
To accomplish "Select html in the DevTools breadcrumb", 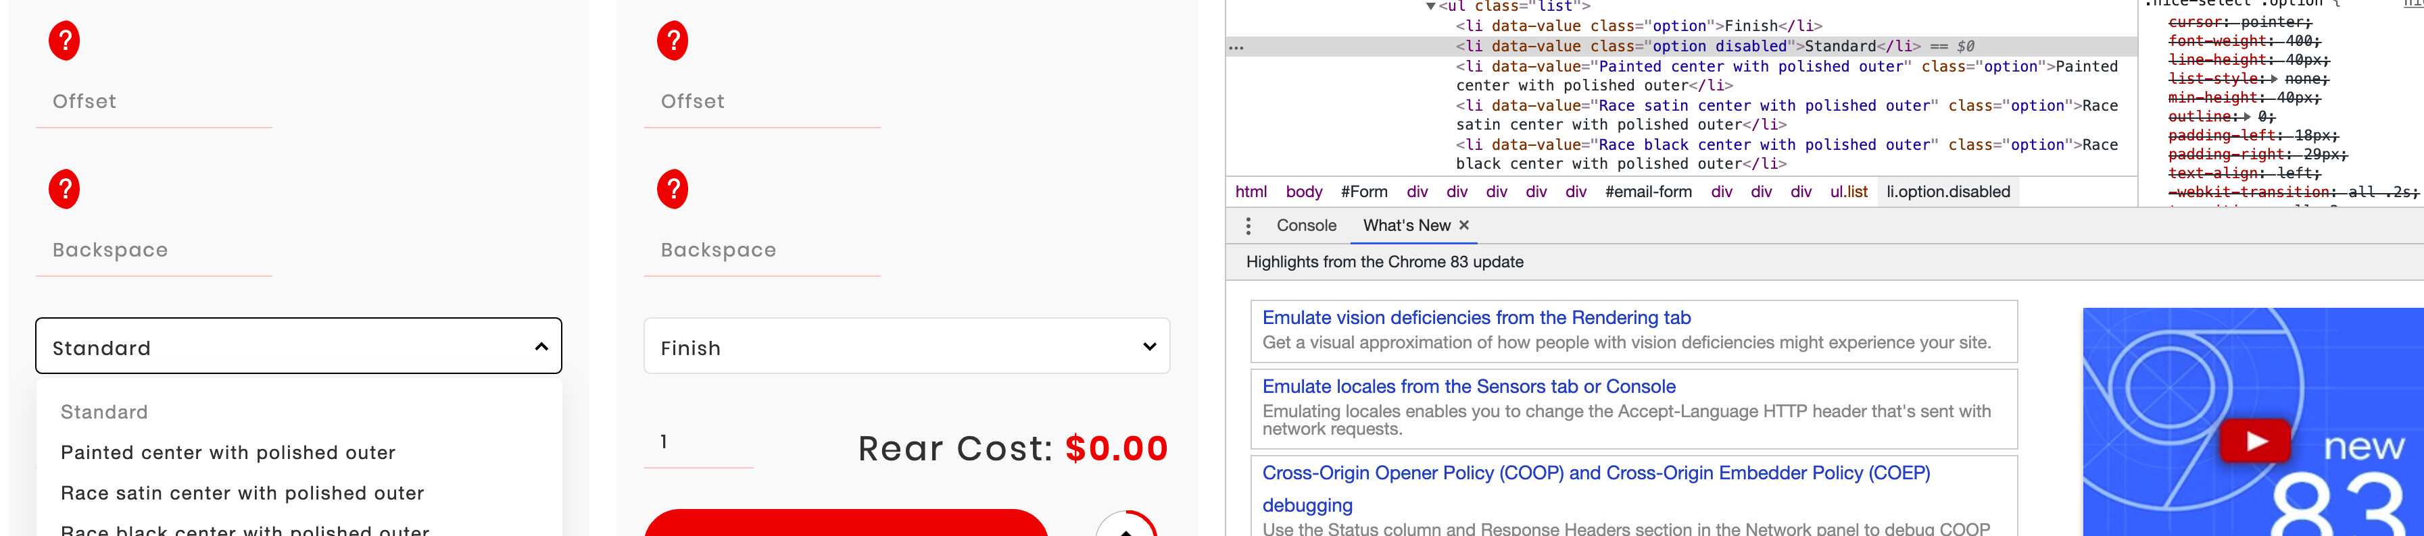I will point(1251,192).
